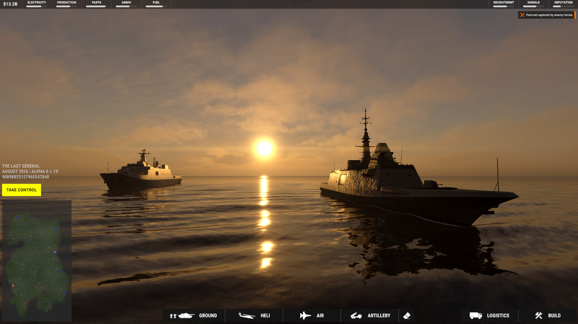Viewport: 578px width, 324px height.
Task: Click the orange X notification icon
Action: point(522,15)
